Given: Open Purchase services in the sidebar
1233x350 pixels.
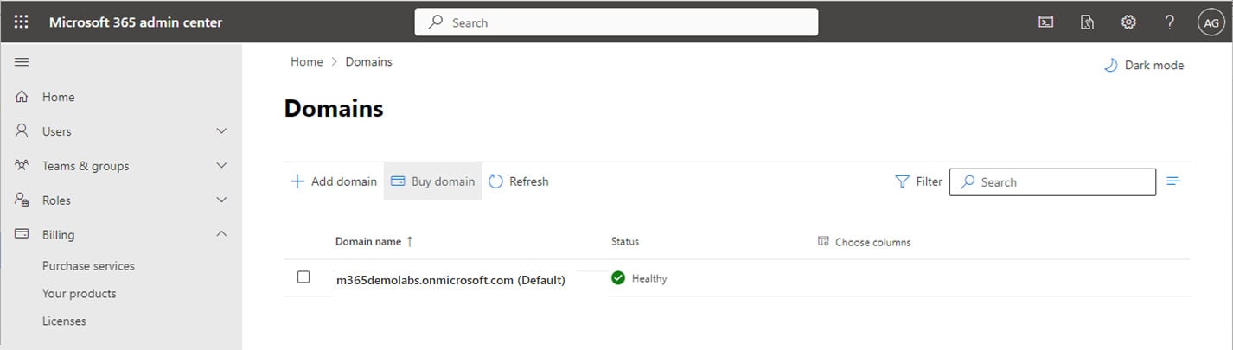Looking at the screenshot, I should 88,266.
